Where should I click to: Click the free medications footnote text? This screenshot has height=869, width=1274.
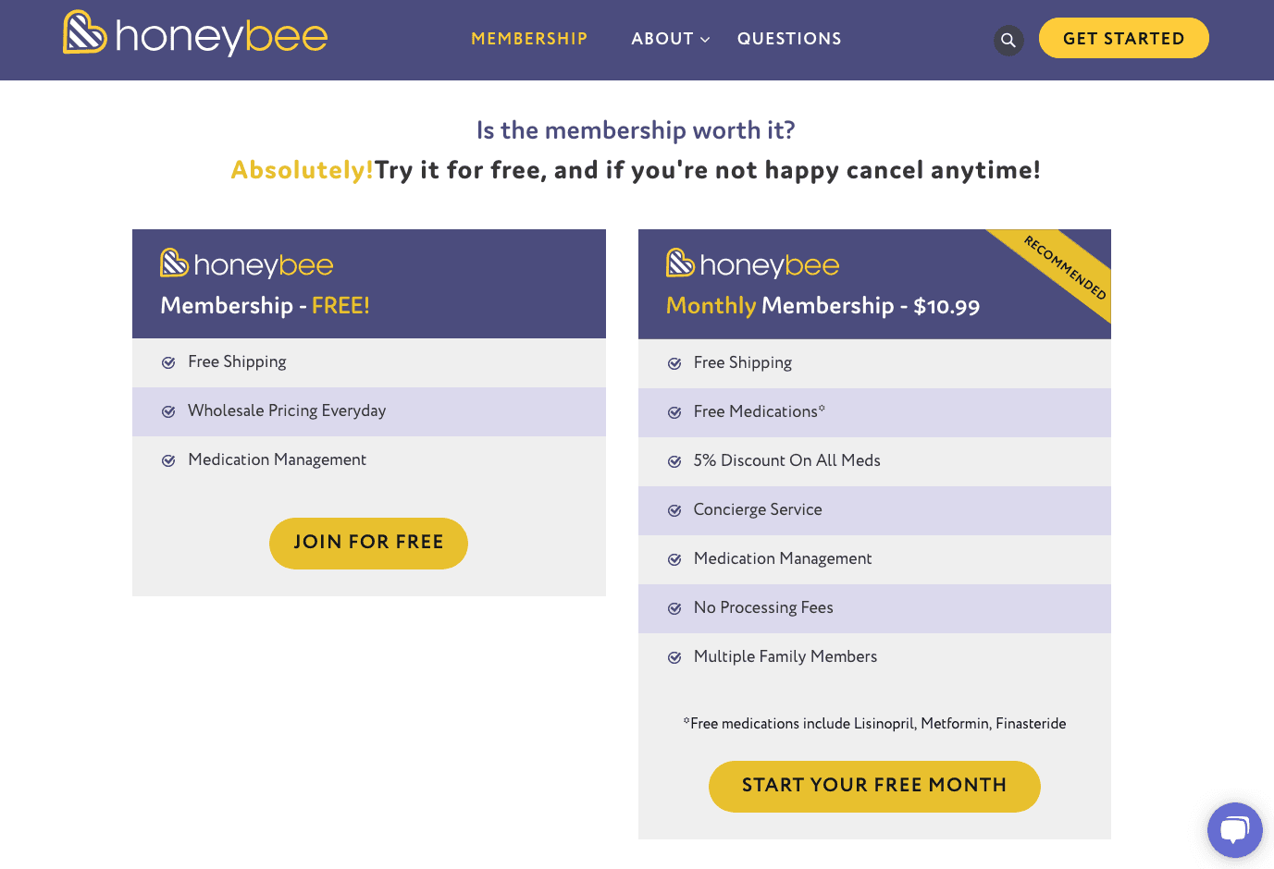point(874,724)
